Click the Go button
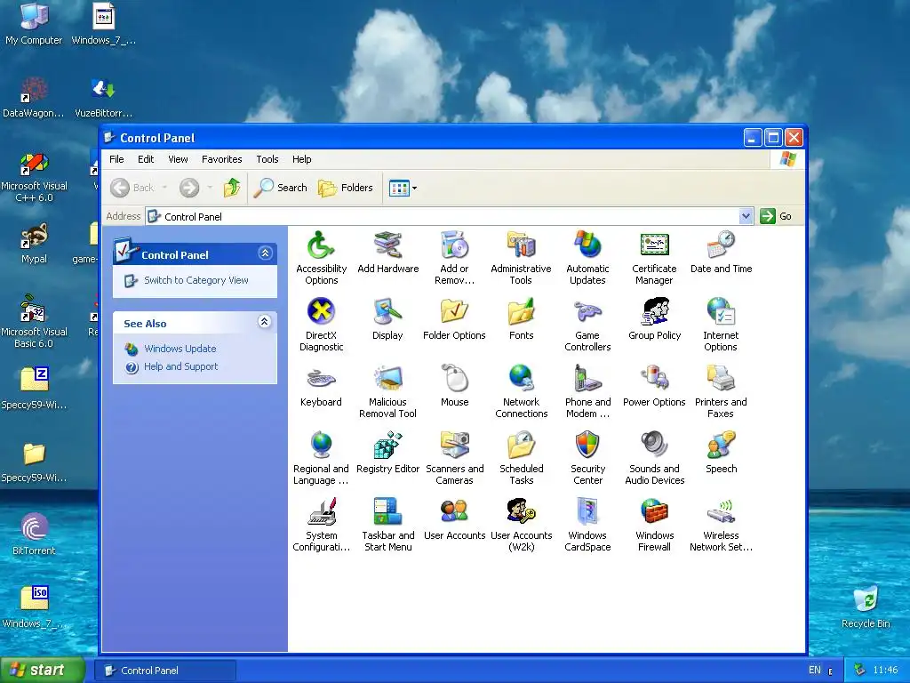 (775, 216)
